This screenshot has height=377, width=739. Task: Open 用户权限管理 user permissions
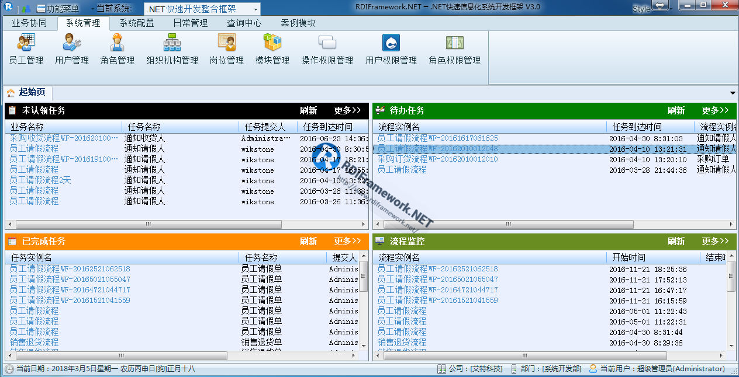391,49
